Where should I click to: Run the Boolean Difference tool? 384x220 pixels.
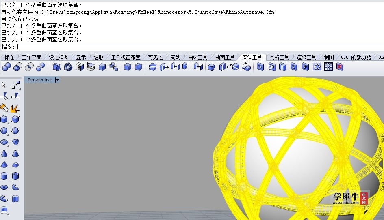point(17,67)
